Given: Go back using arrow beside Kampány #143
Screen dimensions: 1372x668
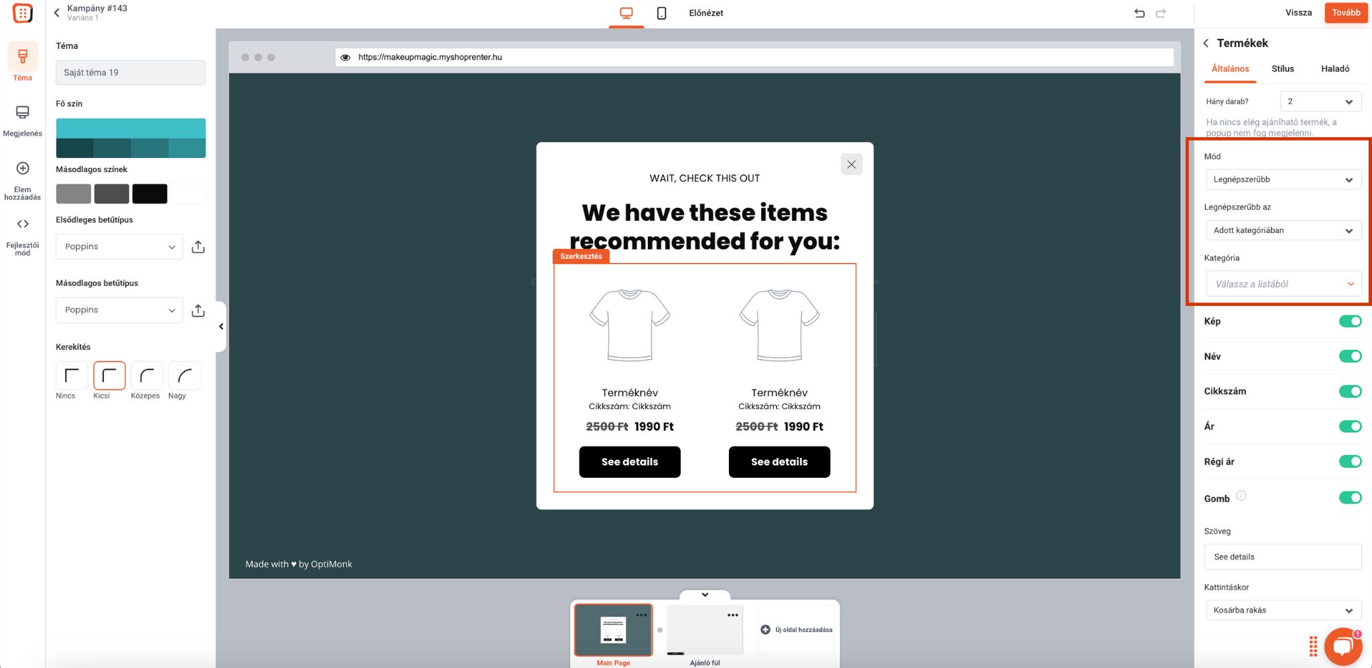Looking at the screenshot, I should pos(57,13).
